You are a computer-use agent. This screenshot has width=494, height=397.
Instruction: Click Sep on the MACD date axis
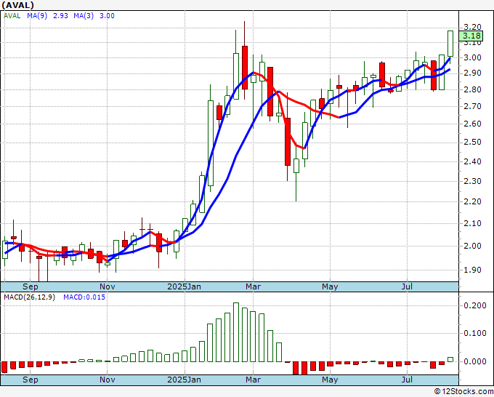(x=31, y=380)
